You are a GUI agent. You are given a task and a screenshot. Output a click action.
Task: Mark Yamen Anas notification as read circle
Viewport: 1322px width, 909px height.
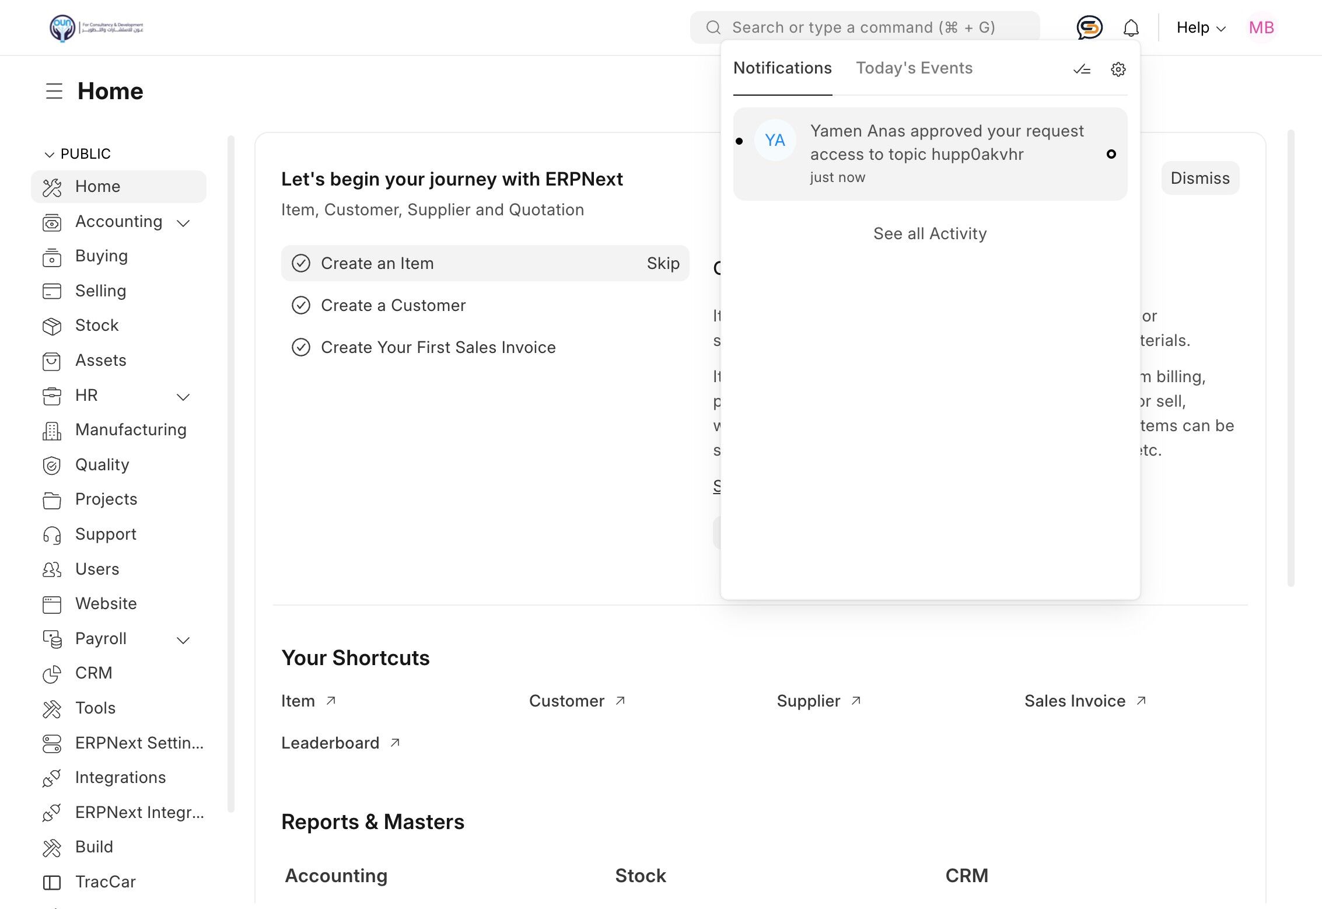(x=1111, y=154)
